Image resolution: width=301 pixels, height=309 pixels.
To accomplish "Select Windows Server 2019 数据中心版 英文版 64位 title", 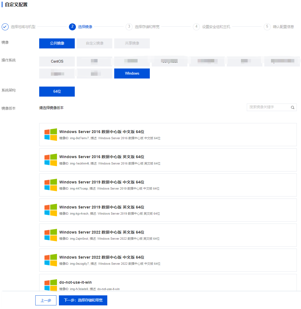I will (x=102, y=207).
